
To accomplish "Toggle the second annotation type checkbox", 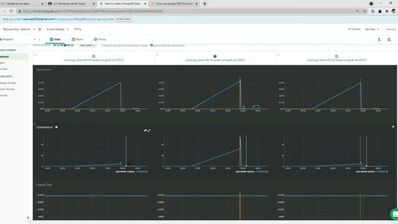I will 62,45.
